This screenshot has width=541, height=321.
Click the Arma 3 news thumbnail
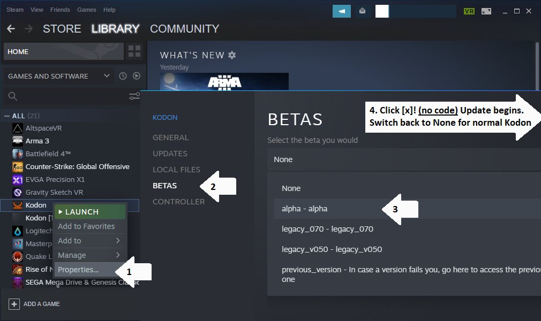tap(224, 82)
